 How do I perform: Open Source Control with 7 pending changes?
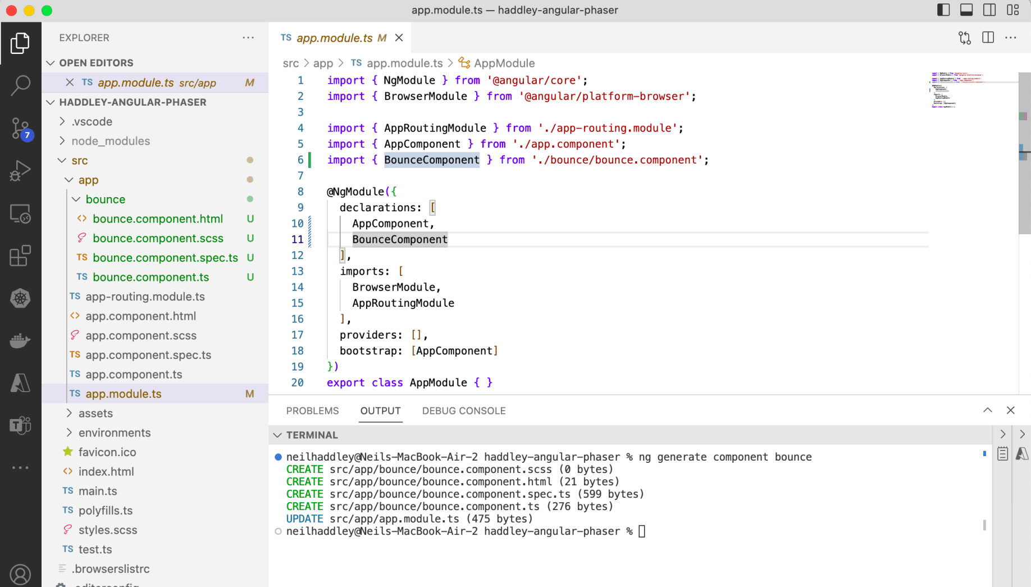pos(20,129)
